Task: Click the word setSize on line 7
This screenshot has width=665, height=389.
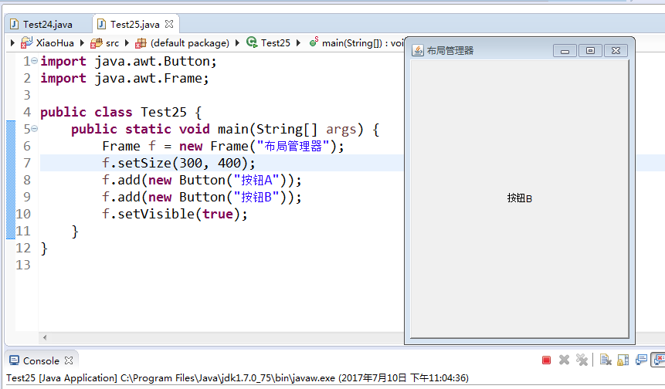Action: coord(144,163)
